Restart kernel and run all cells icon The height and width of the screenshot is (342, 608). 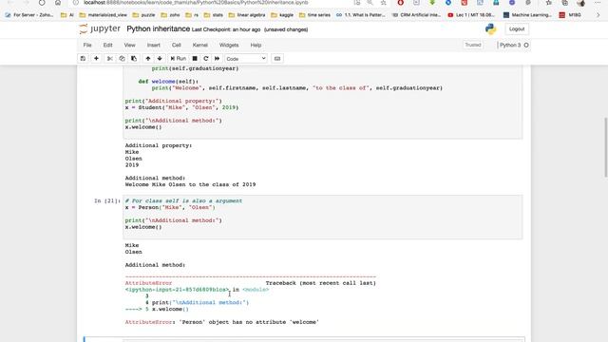point(218,59)
